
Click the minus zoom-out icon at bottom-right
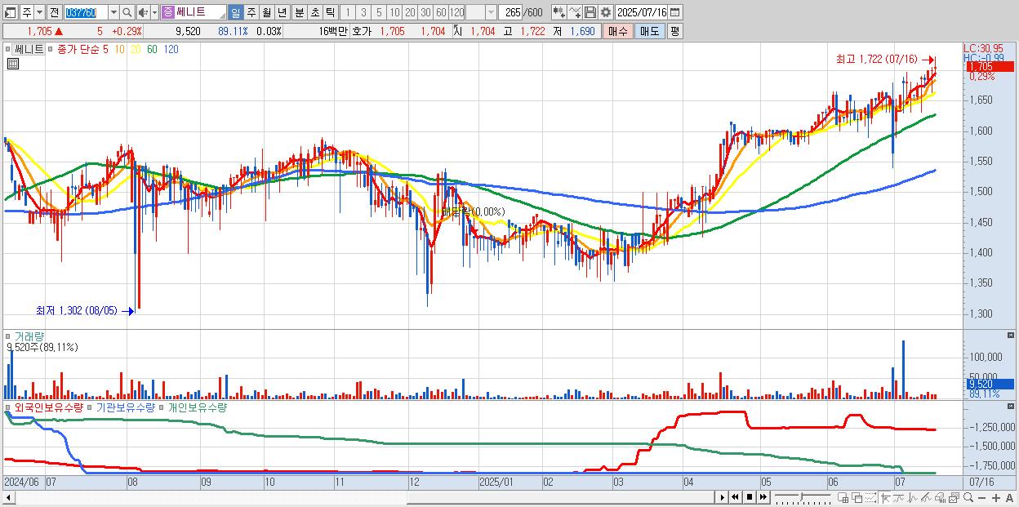point(982,497)
